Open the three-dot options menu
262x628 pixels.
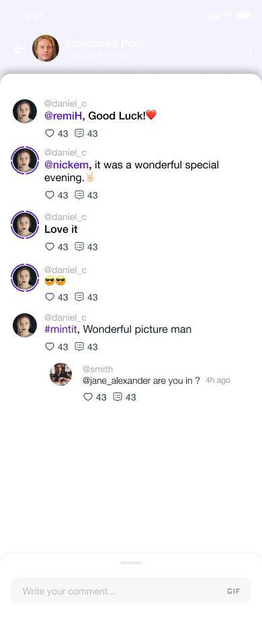pos(251,48)
